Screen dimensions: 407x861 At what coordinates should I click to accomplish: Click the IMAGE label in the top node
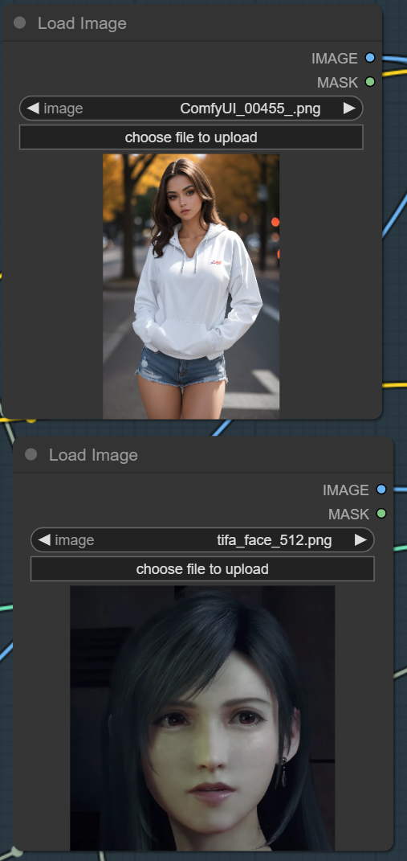335,58
